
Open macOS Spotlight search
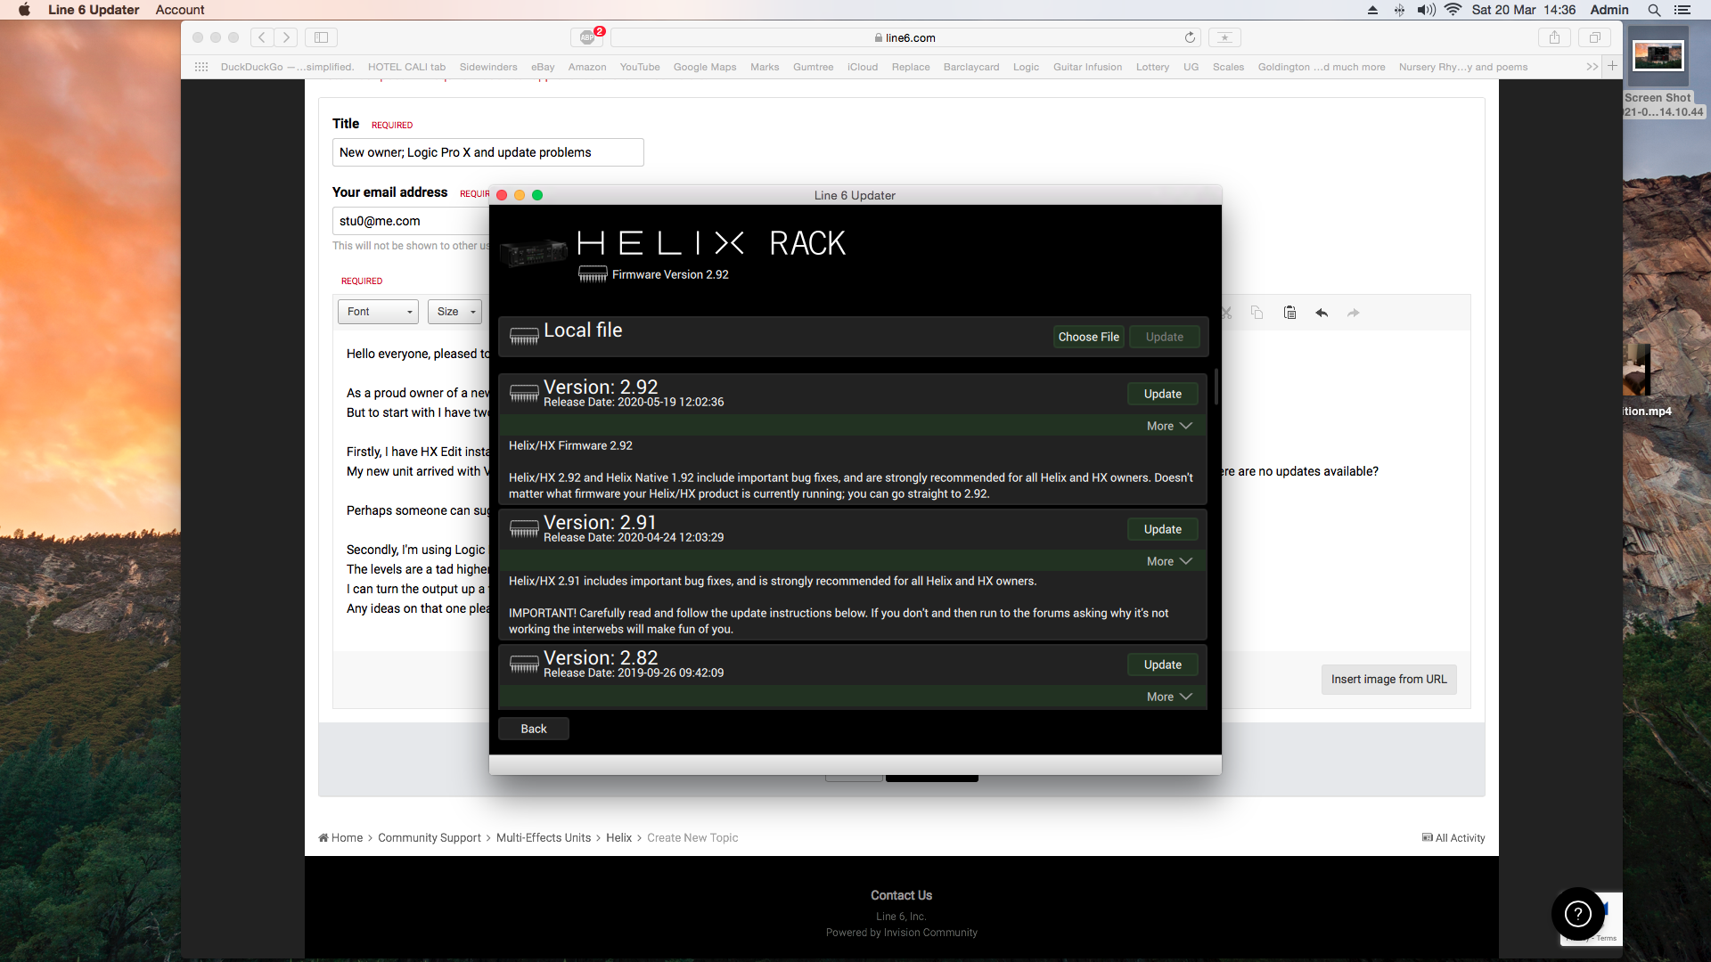click(x=1654, y=10)
